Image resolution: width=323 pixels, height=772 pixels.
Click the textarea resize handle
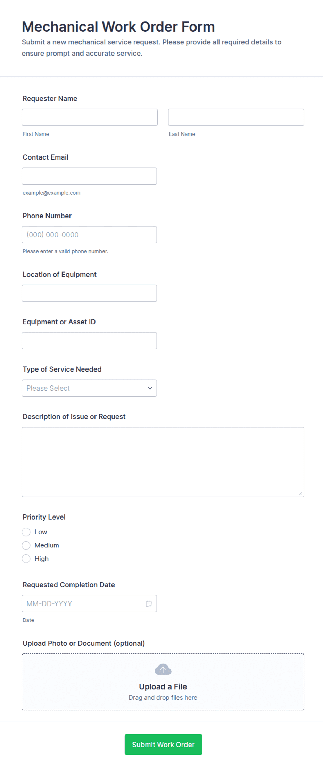pyautogui.click(x=300, y=493)
